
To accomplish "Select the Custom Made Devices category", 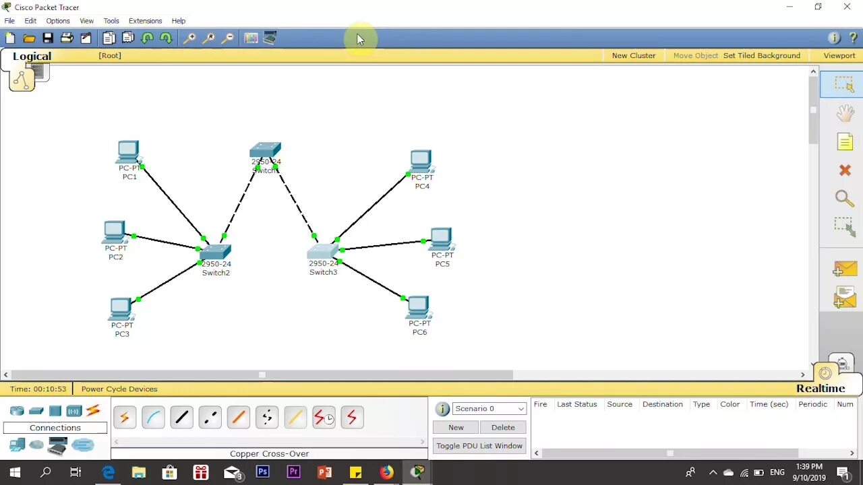I will coord(58,446).
